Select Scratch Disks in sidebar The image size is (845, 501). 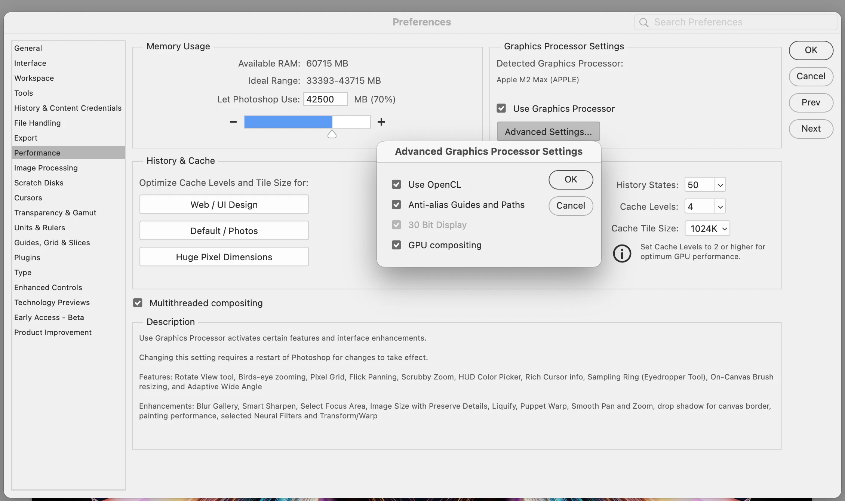tap(39, 183)
